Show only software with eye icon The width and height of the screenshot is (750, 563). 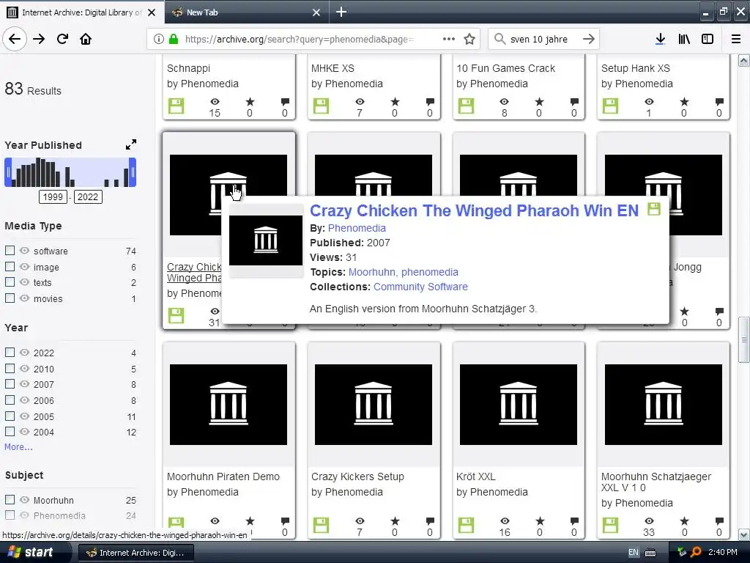(24, 251)
